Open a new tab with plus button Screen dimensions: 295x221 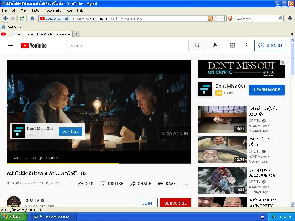pyautogui.click(x=76, y=34)
